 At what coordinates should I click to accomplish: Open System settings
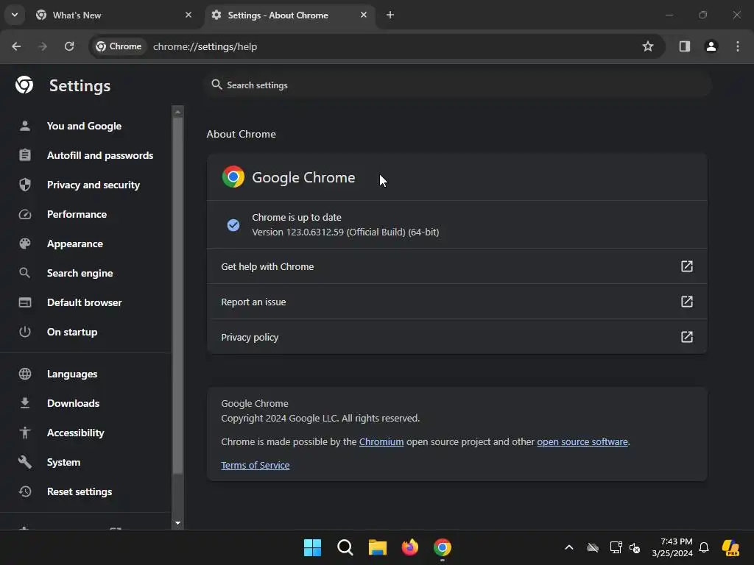point(63,462)
